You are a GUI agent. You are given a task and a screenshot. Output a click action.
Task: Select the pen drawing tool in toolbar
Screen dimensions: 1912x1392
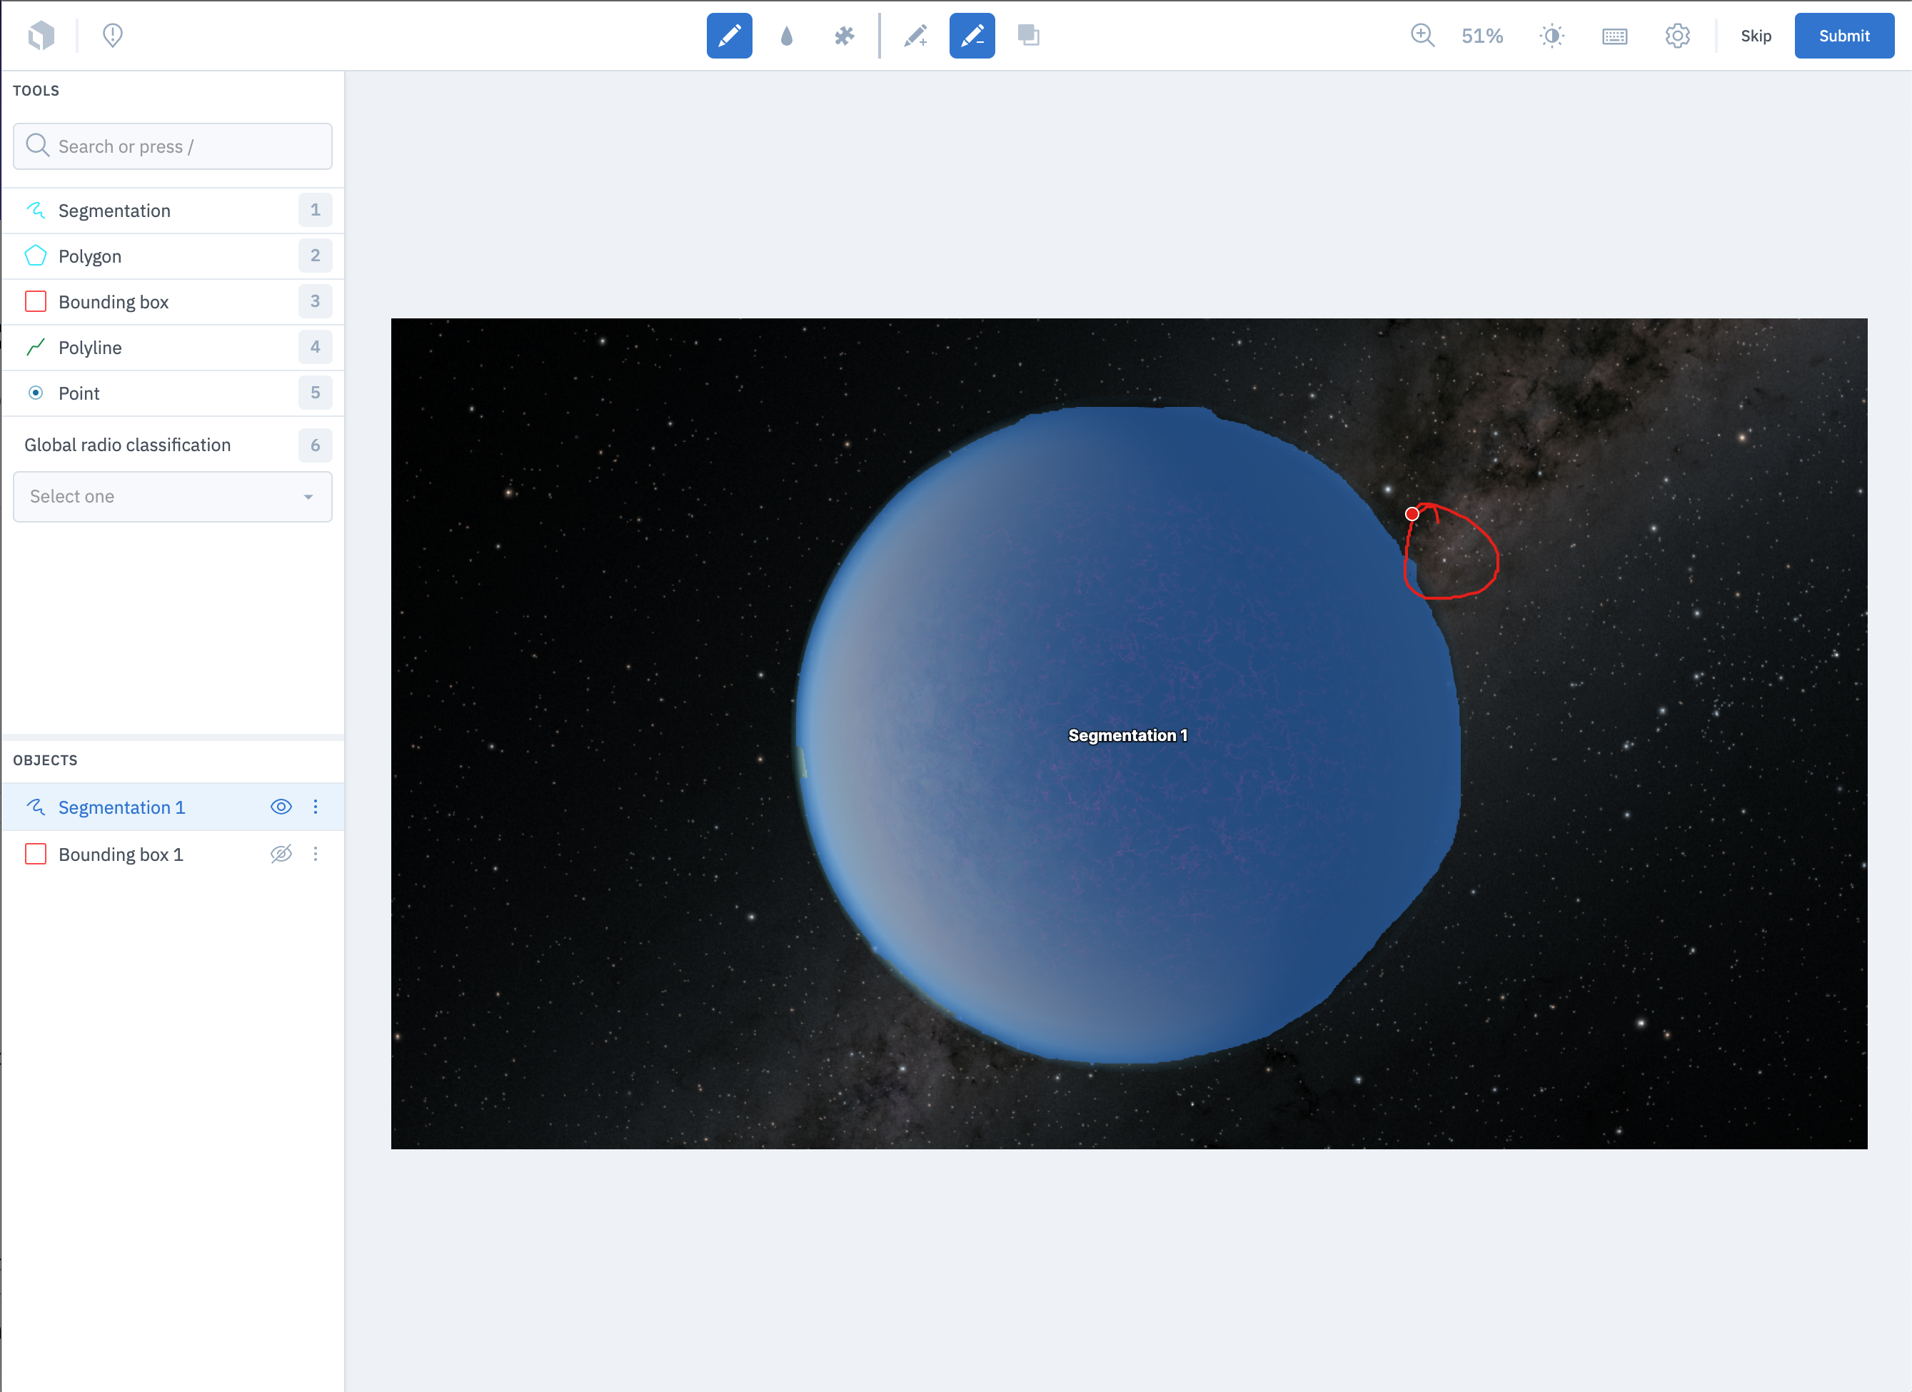(x=728, y=36)
